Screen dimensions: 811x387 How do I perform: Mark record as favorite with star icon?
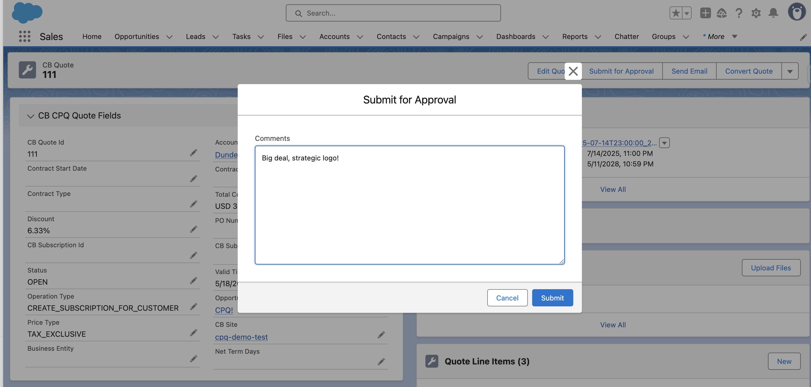(x=676, y=13)
